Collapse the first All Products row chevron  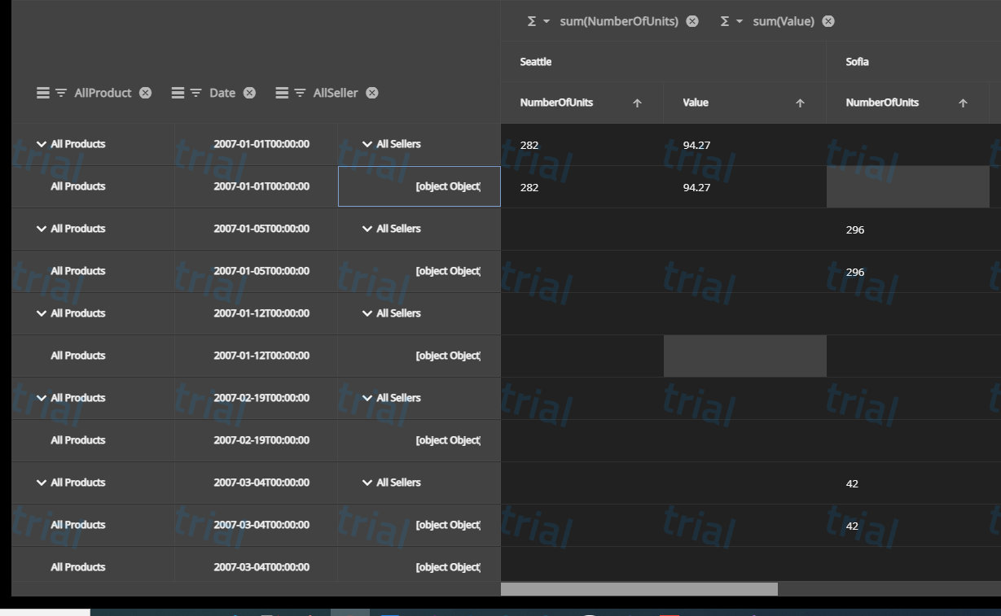click(x=40, y=143)
